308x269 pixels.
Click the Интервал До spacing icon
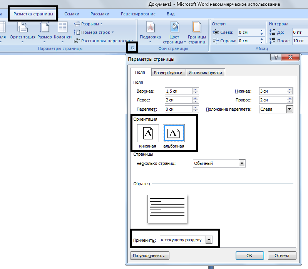click(272, 32)
